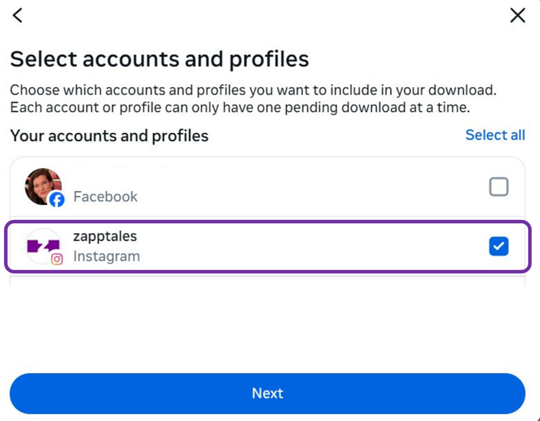Screen dimensions: 540x421
Task: Click the zapptales purple chat-bubbles profile image
Action: (x=42, y=245)
